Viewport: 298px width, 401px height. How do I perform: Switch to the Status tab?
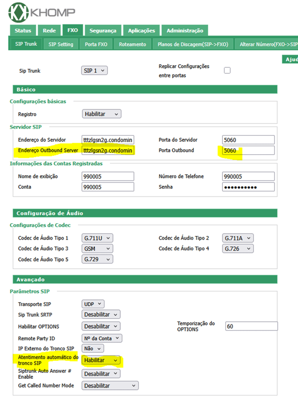pos(23,31)
